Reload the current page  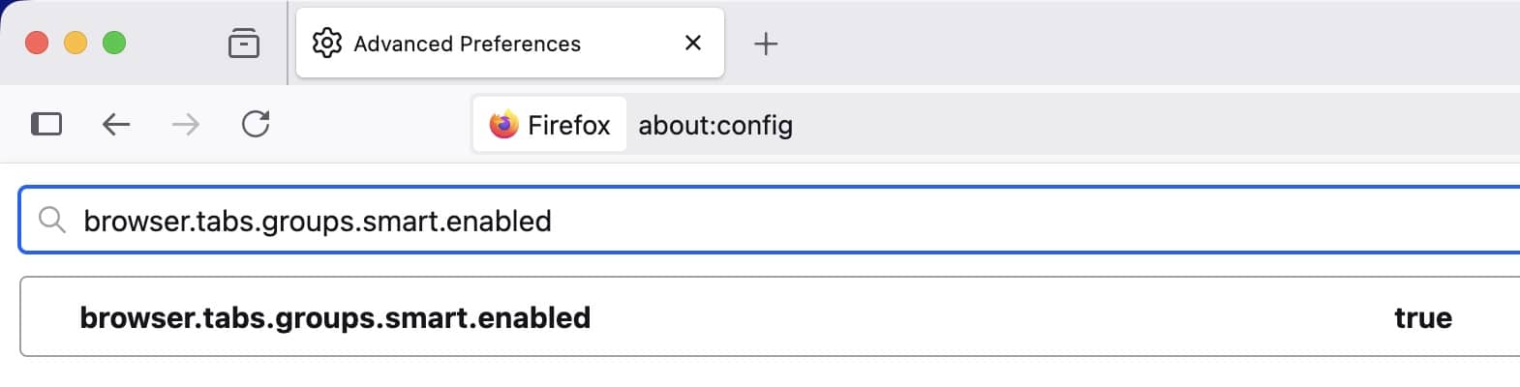(256, 124)
